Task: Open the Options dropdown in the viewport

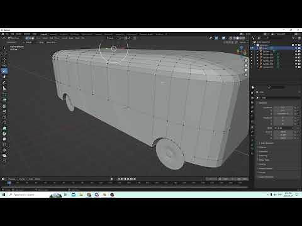Action: [x=243, y=42]
